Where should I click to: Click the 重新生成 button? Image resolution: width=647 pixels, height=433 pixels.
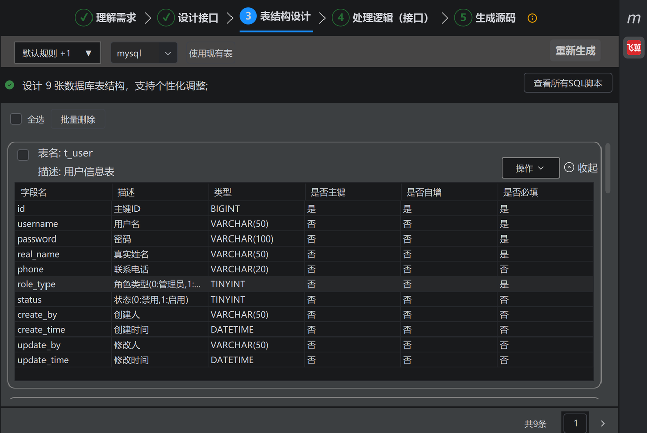click(575, 51)
